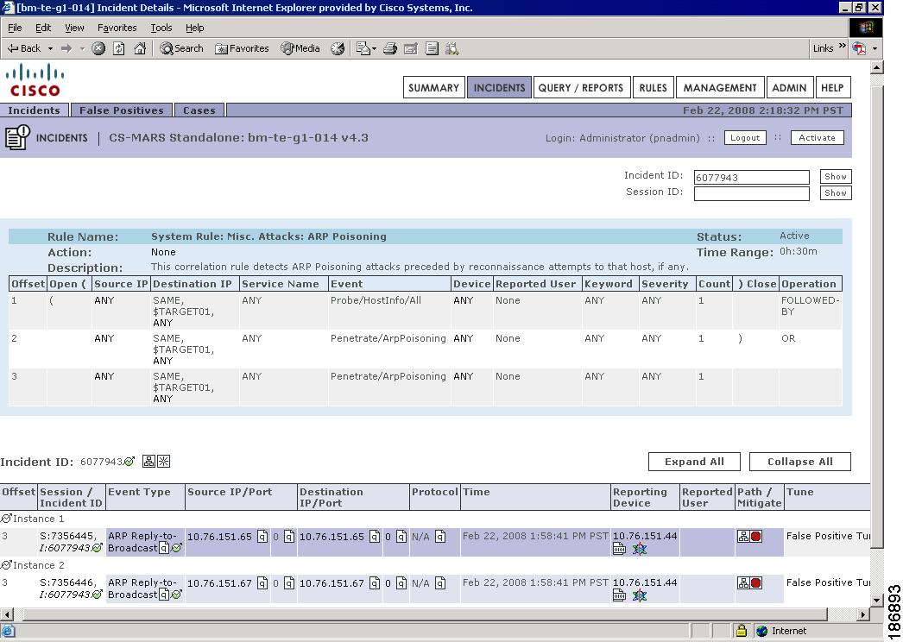Click the query icon next to source IP 10.76.151.65
903x642 pixels.
262,537
